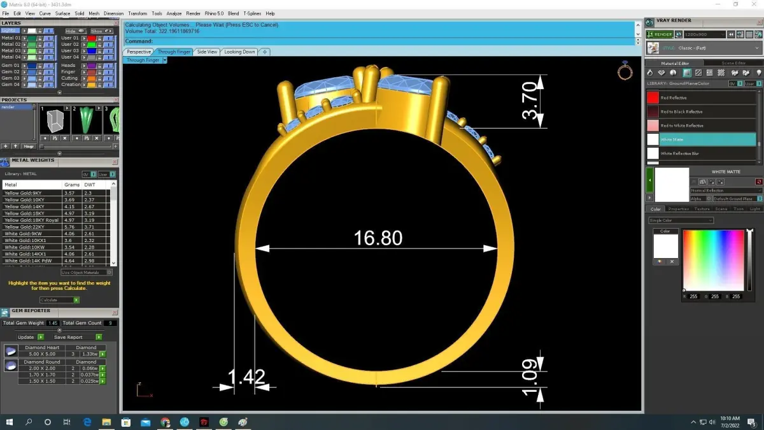Open the Properties tab in the material editor
The height and width of the screenshot is (430, 764).
click(x=679, y=209)
